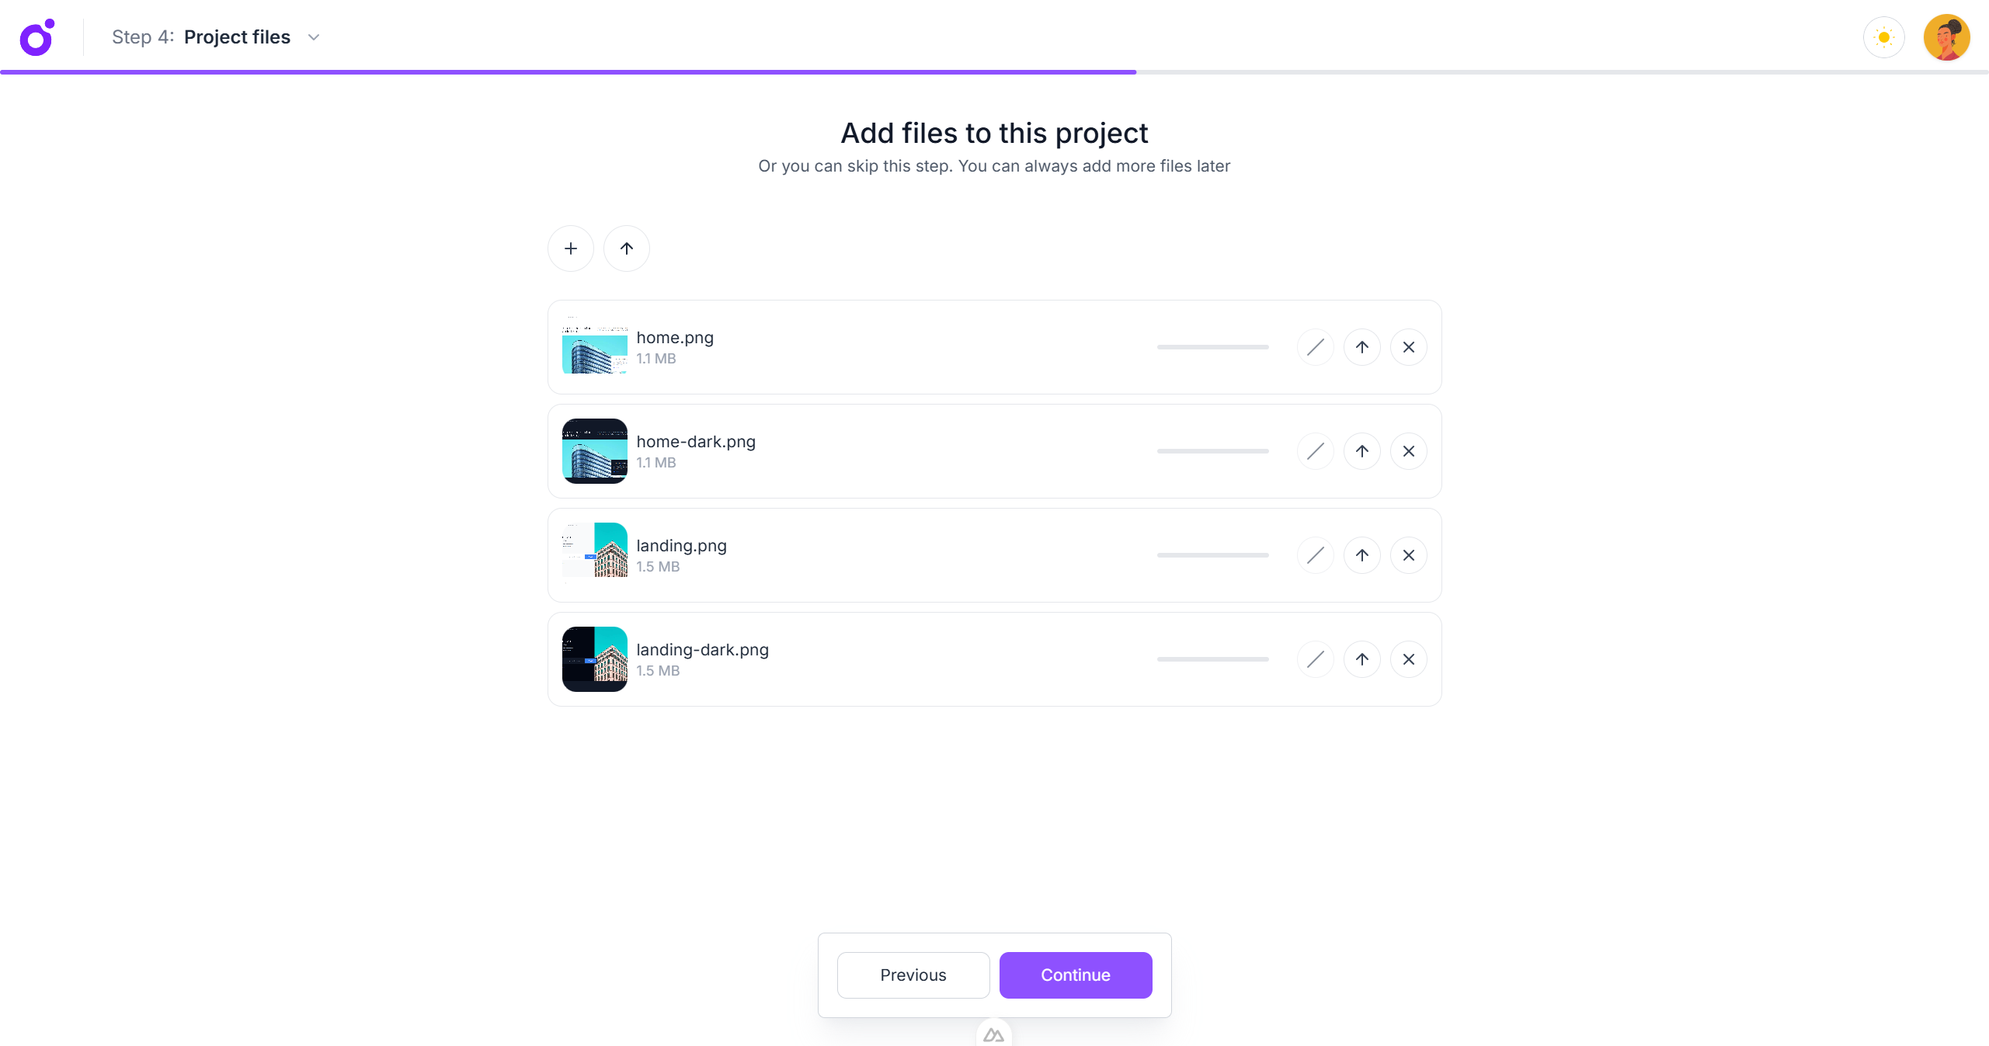Click the purple app logo top left
The width and height of the screenshot is (1989, 1046).
(x=37, y=36)
